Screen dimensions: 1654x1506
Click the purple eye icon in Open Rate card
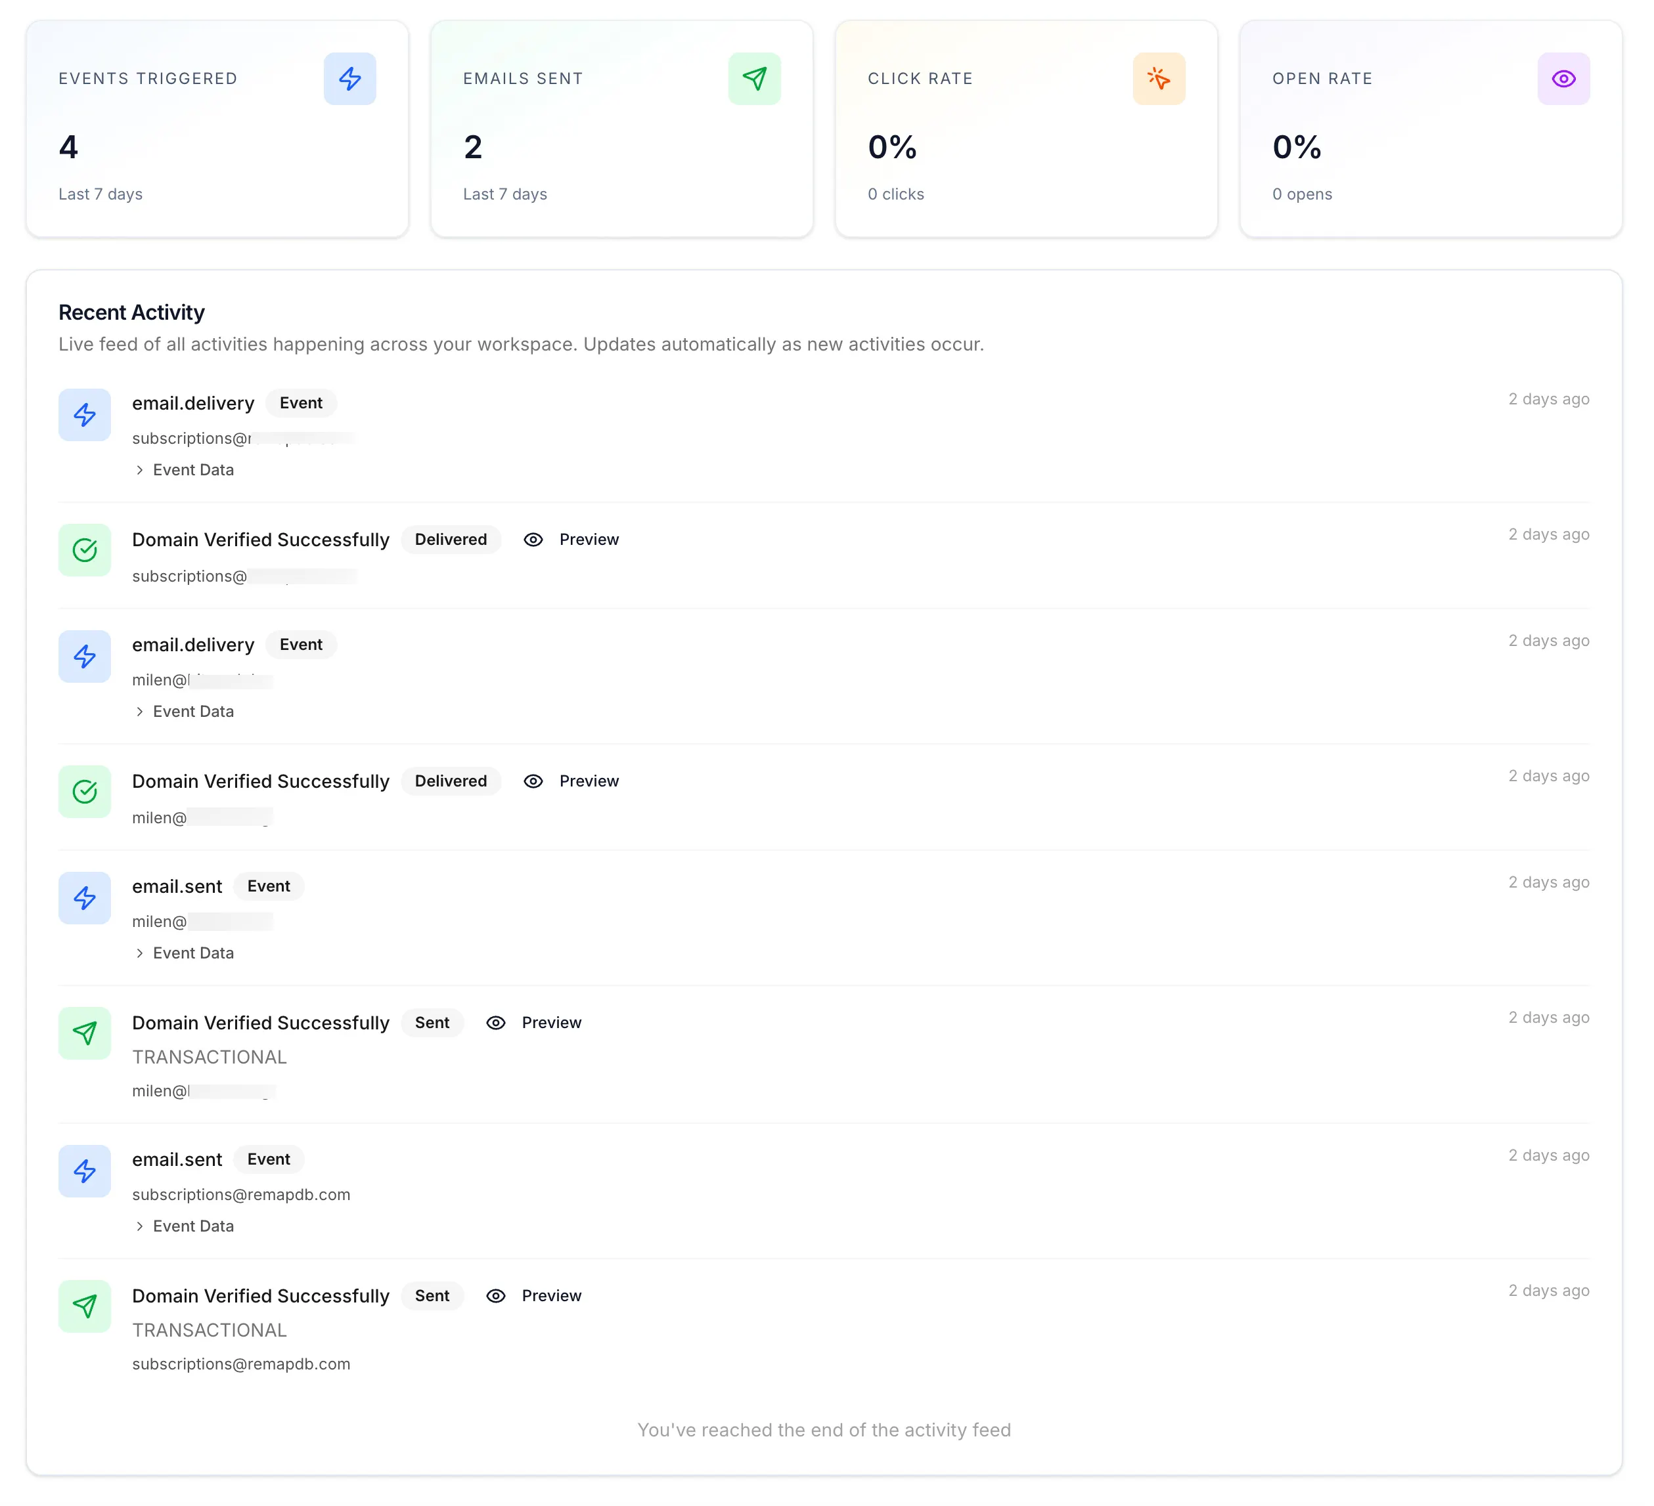(x=1564, y=79)
